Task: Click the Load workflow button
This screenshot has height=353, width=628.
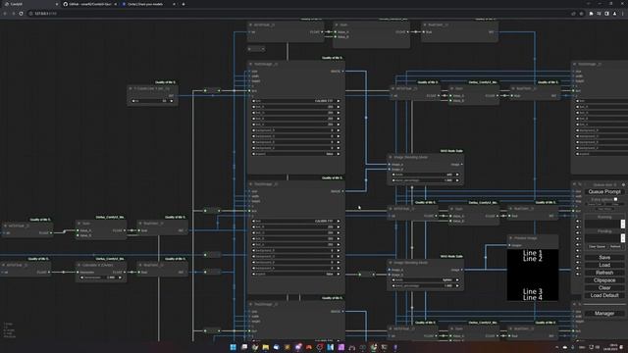Action: point(604,265)
